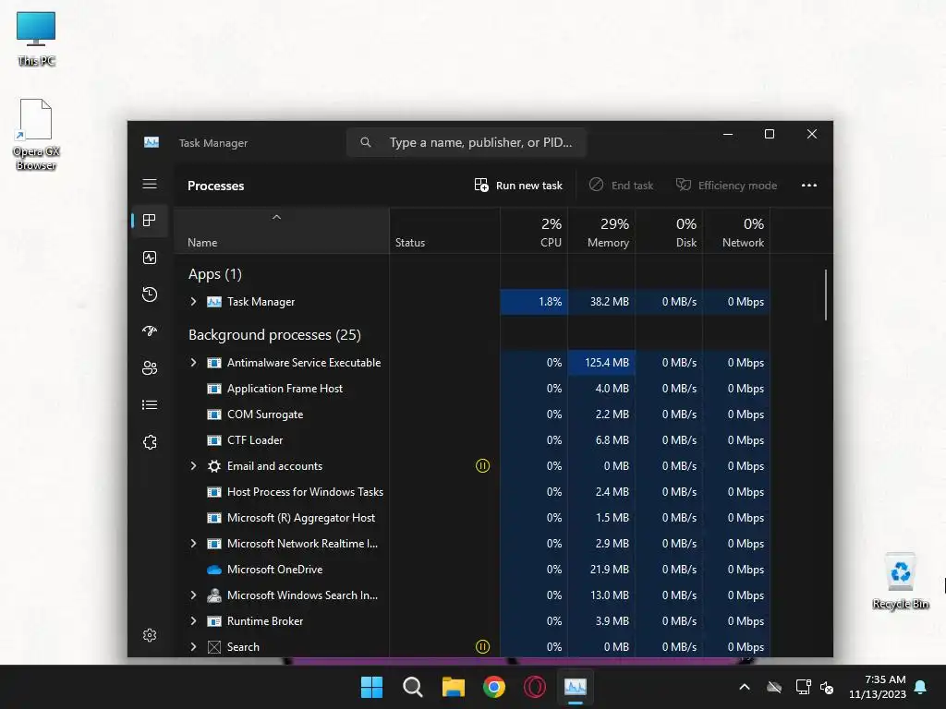Open File Explorer from the taskbar

point(453,687)
